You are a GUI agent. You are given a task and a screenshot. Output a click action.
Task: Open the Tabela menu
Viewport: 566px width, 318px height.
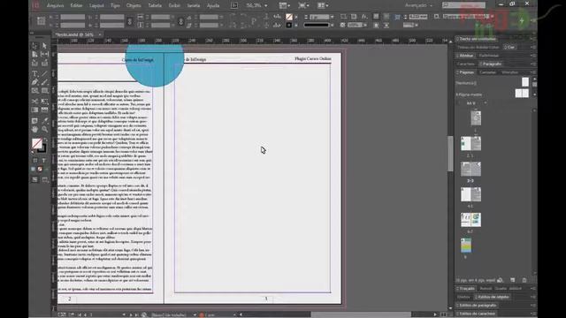[x=155, y=5]
